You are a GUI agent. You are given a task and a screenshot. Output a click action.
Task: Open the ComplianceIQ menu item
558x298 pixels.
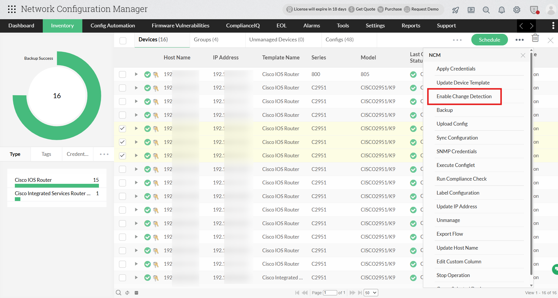pos(243,26)
